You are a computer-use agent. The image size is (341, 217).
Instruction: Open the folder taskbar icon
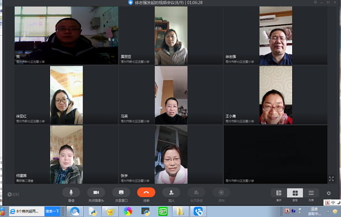[180, 211]
